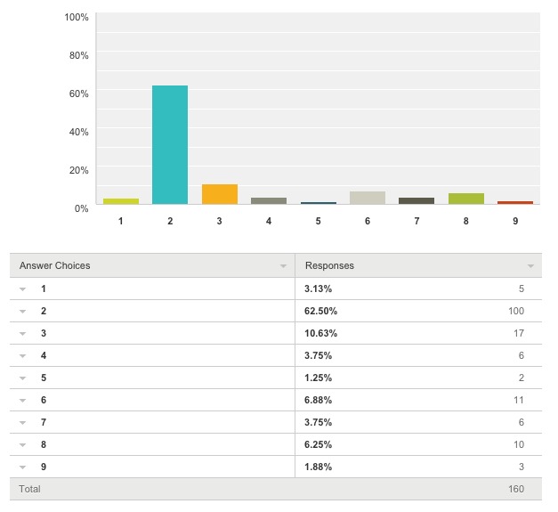
Task: Click the teal bar for choice 2
Action: [x=170, y=145]
